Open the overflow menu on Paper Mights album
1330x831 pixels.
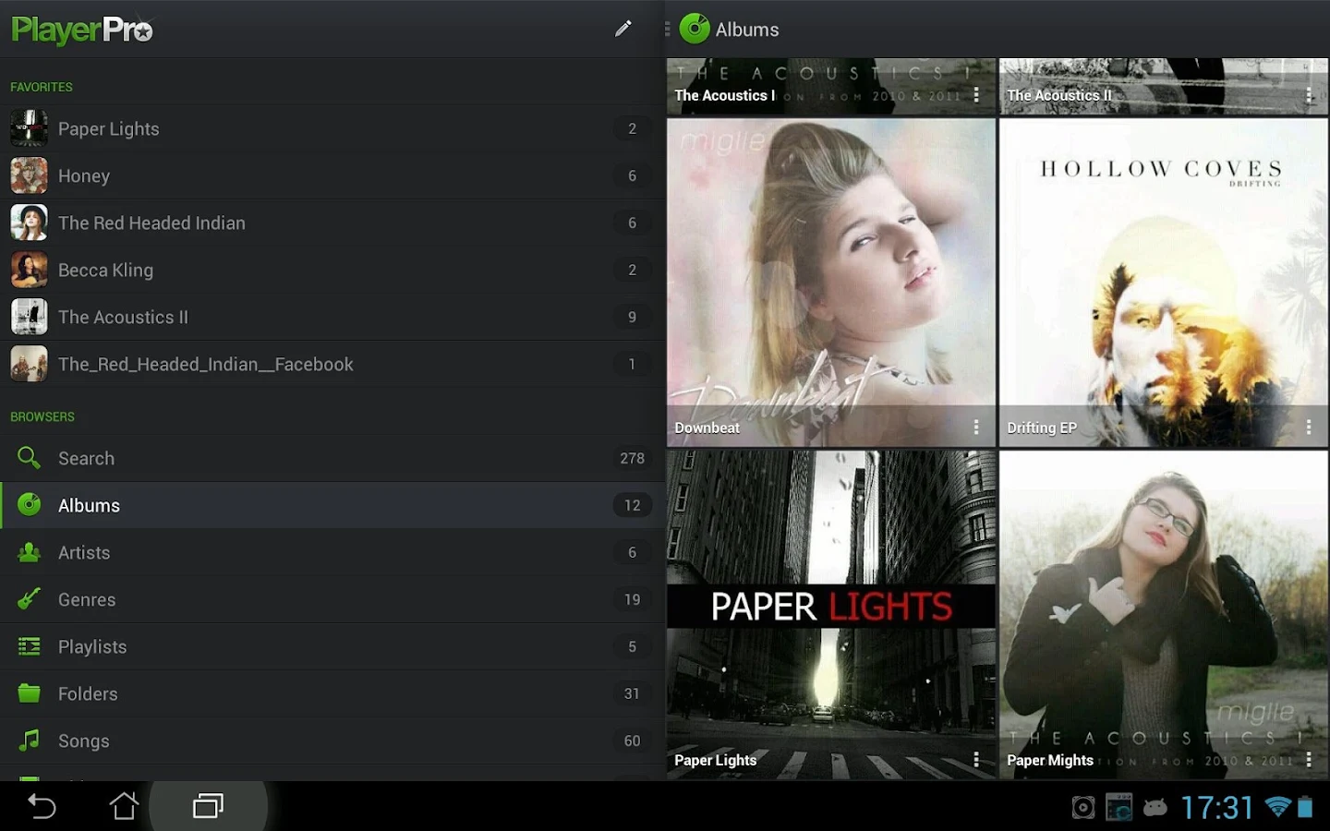1309,759
